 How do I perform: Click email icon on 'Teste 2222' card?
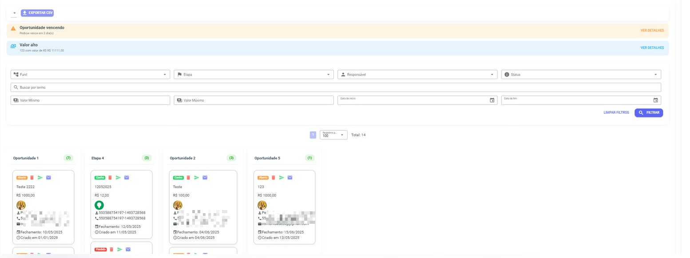[x=48, y=178]
